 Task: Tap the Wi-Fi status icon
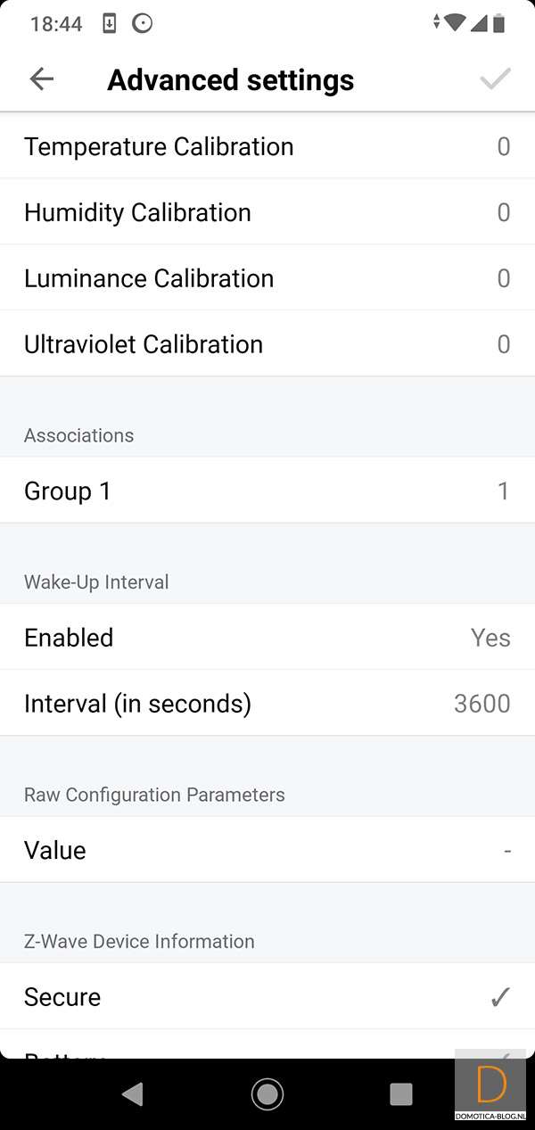point(455,23)
